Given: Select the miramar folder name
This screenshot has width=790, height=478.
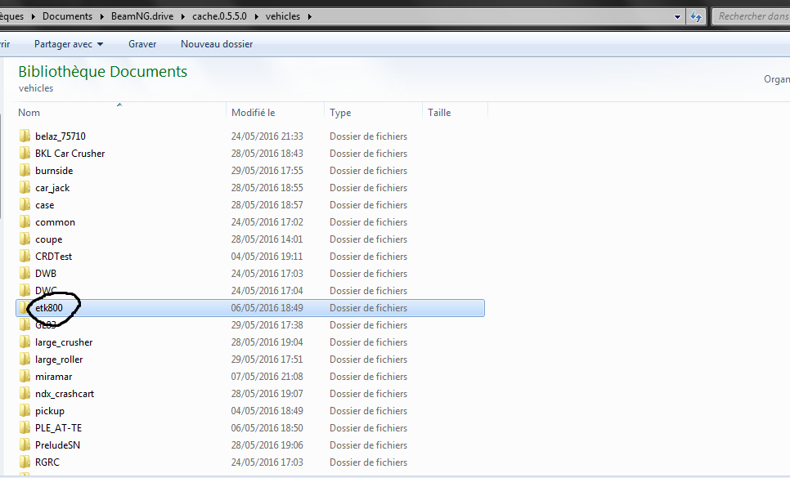Looking at the screenshot, I should pyautogui.click(x=53, y=377).
